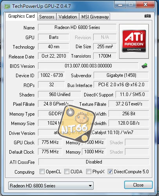This screenshot has width=159, height=196.
Task: Click the Bus Width value 256 Bit
Action: pyautogui.click(x=129, y=114)
